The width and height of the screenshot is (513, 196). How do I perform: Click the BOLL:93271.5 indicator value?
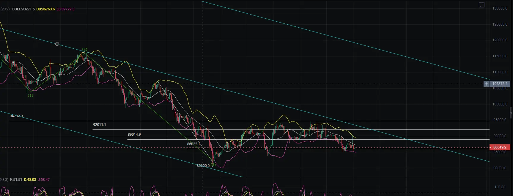pyautogui.click(x=23, y=9)
